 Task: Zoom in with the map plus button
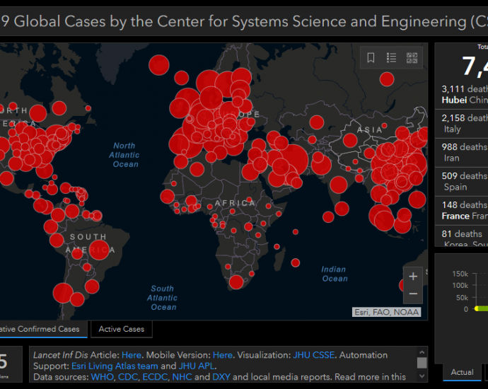[x=413, y=277]
